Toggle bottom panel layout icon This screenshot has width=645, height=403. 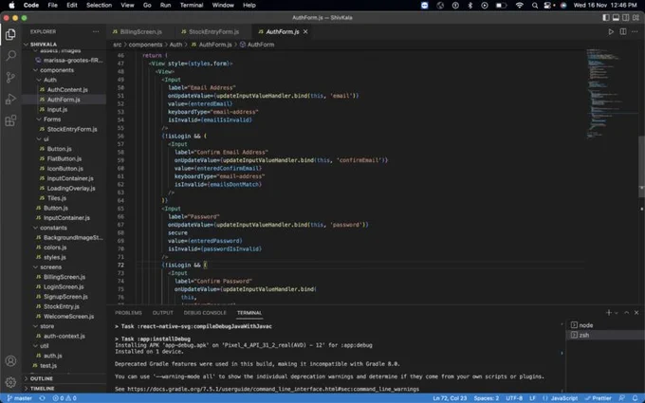click(x=616, y=18)
